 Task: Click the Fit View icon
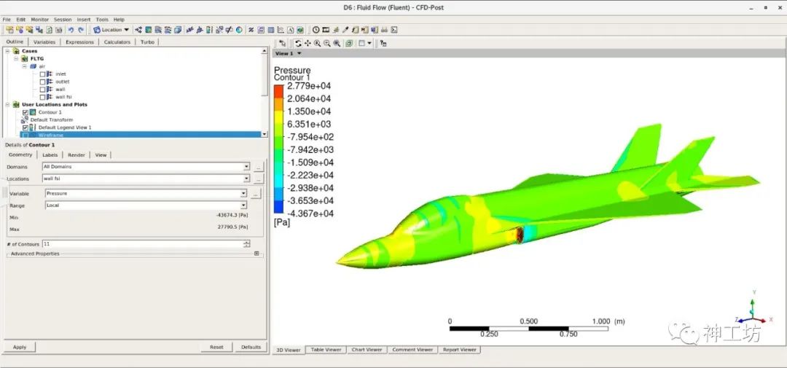pos(349,43)
